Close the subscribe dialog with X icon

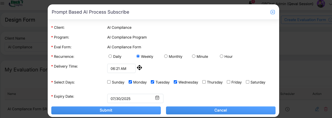(272, 12)
